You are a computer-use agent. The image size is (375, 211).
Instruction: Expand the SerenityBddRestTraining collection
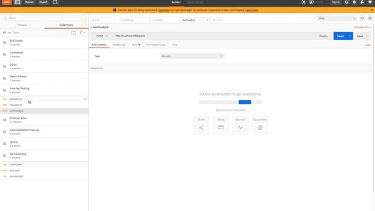[x=45, y=132]
